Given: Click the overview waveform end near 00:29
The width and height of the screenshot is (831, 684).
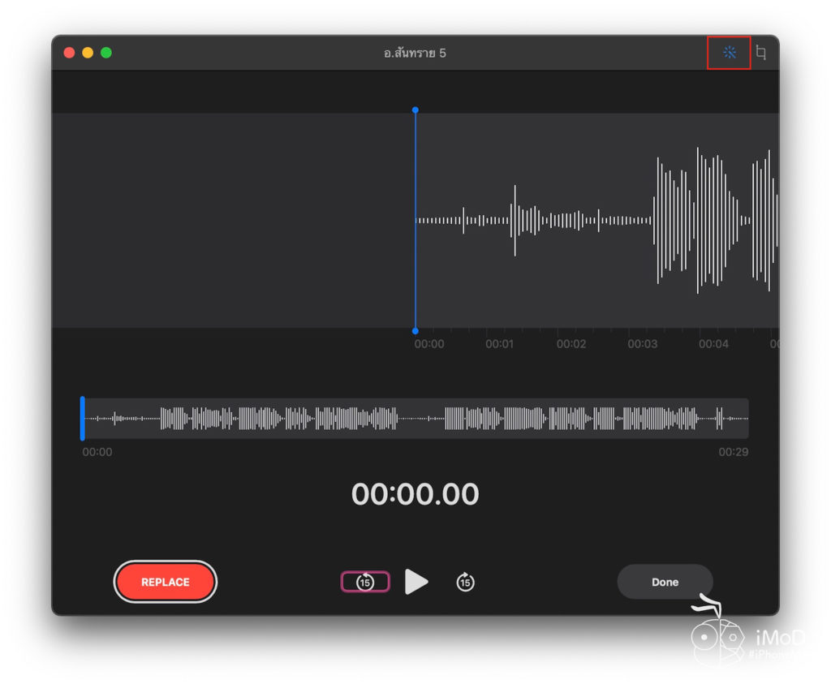Looking at the screenshot, I should (x=742, y=419).
